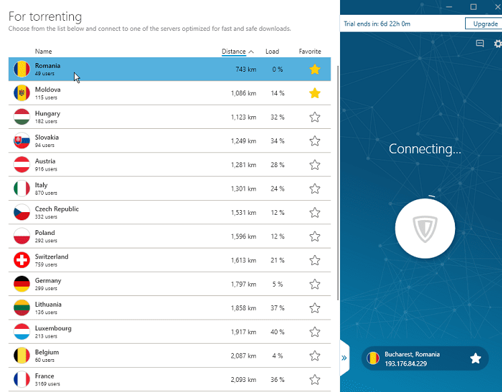Remove Romania from favorites star
The height and width of the screenshot is (392, 502).
tap(315, 69)
